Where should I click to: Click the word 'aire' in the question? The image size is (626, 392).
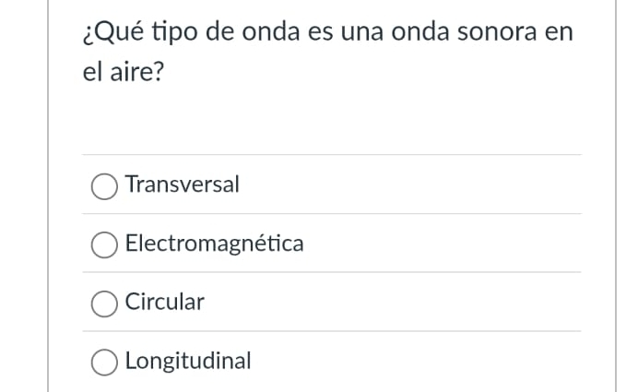pos(133,73)
